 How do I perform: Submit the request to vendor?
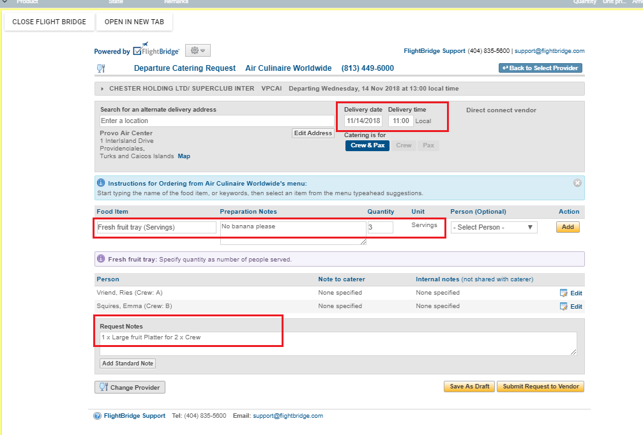(x=540, y=387)
